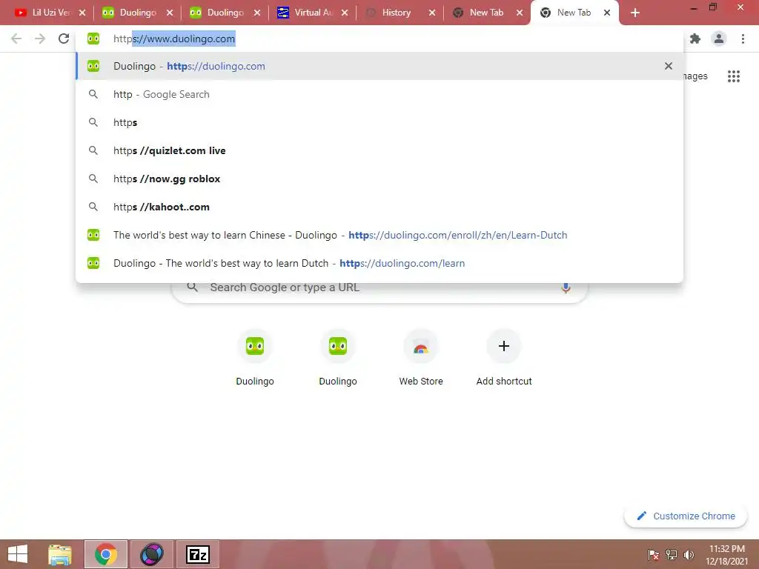Open the Web Store shortcut
Screen dimensions: 759x569
[x=421, y=357]
